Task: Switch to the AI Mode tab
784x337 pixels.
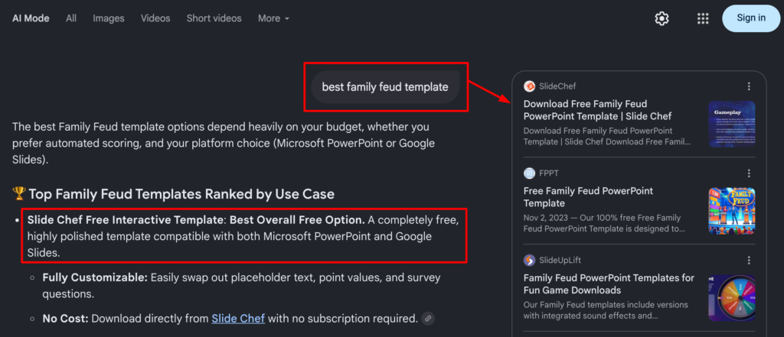Action: pyautogui.click(x=31, y=18)
